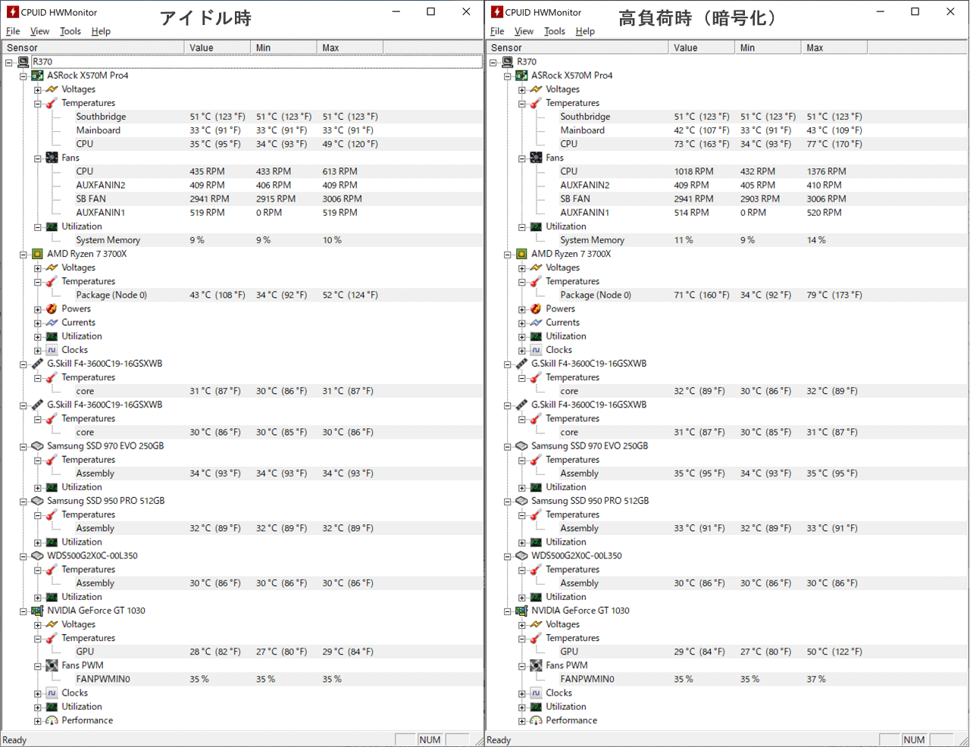Open the View menu in left window

coord(39,31)
